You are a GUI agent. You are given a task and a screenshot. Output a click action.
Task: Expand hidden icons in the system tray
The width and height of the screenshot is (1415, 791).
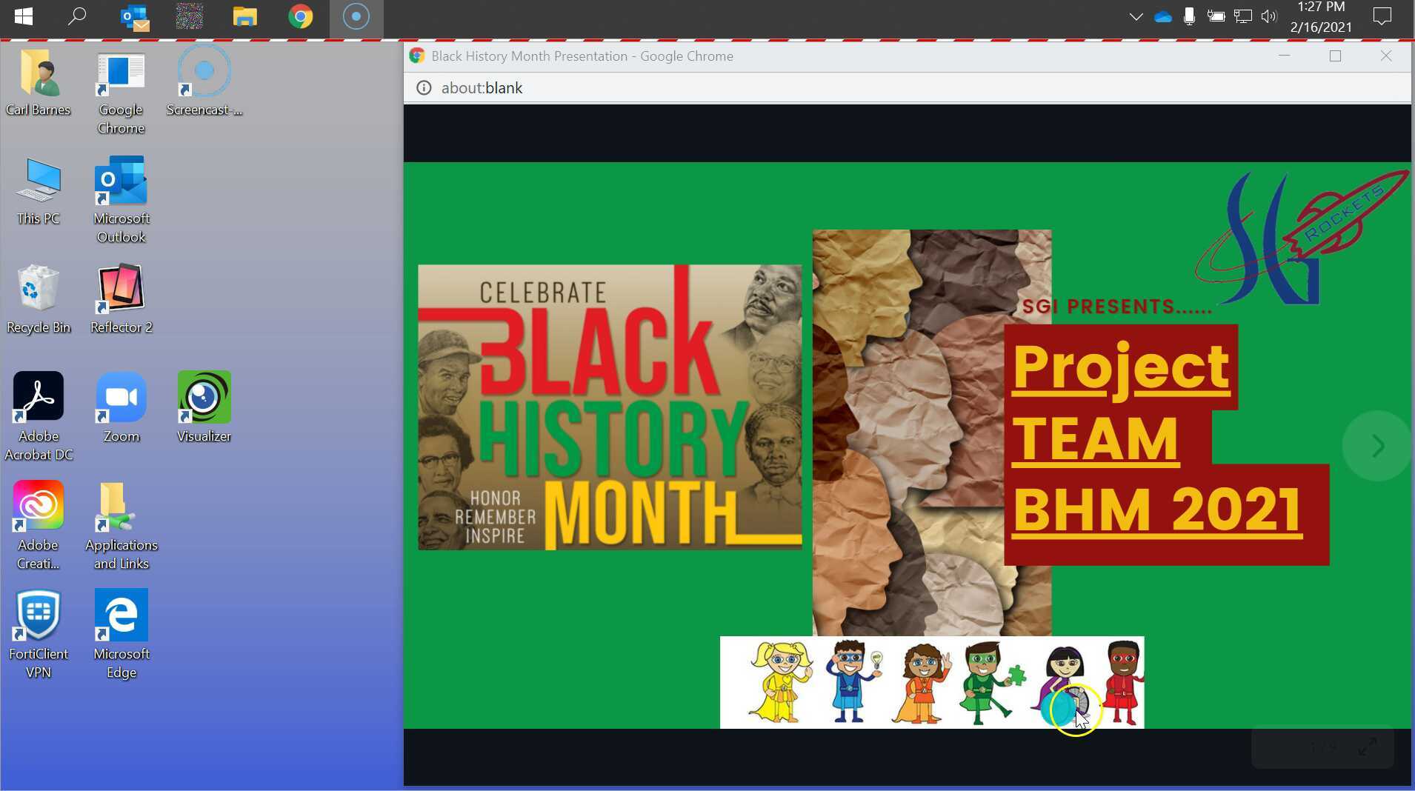click(x=1136, y=16)
